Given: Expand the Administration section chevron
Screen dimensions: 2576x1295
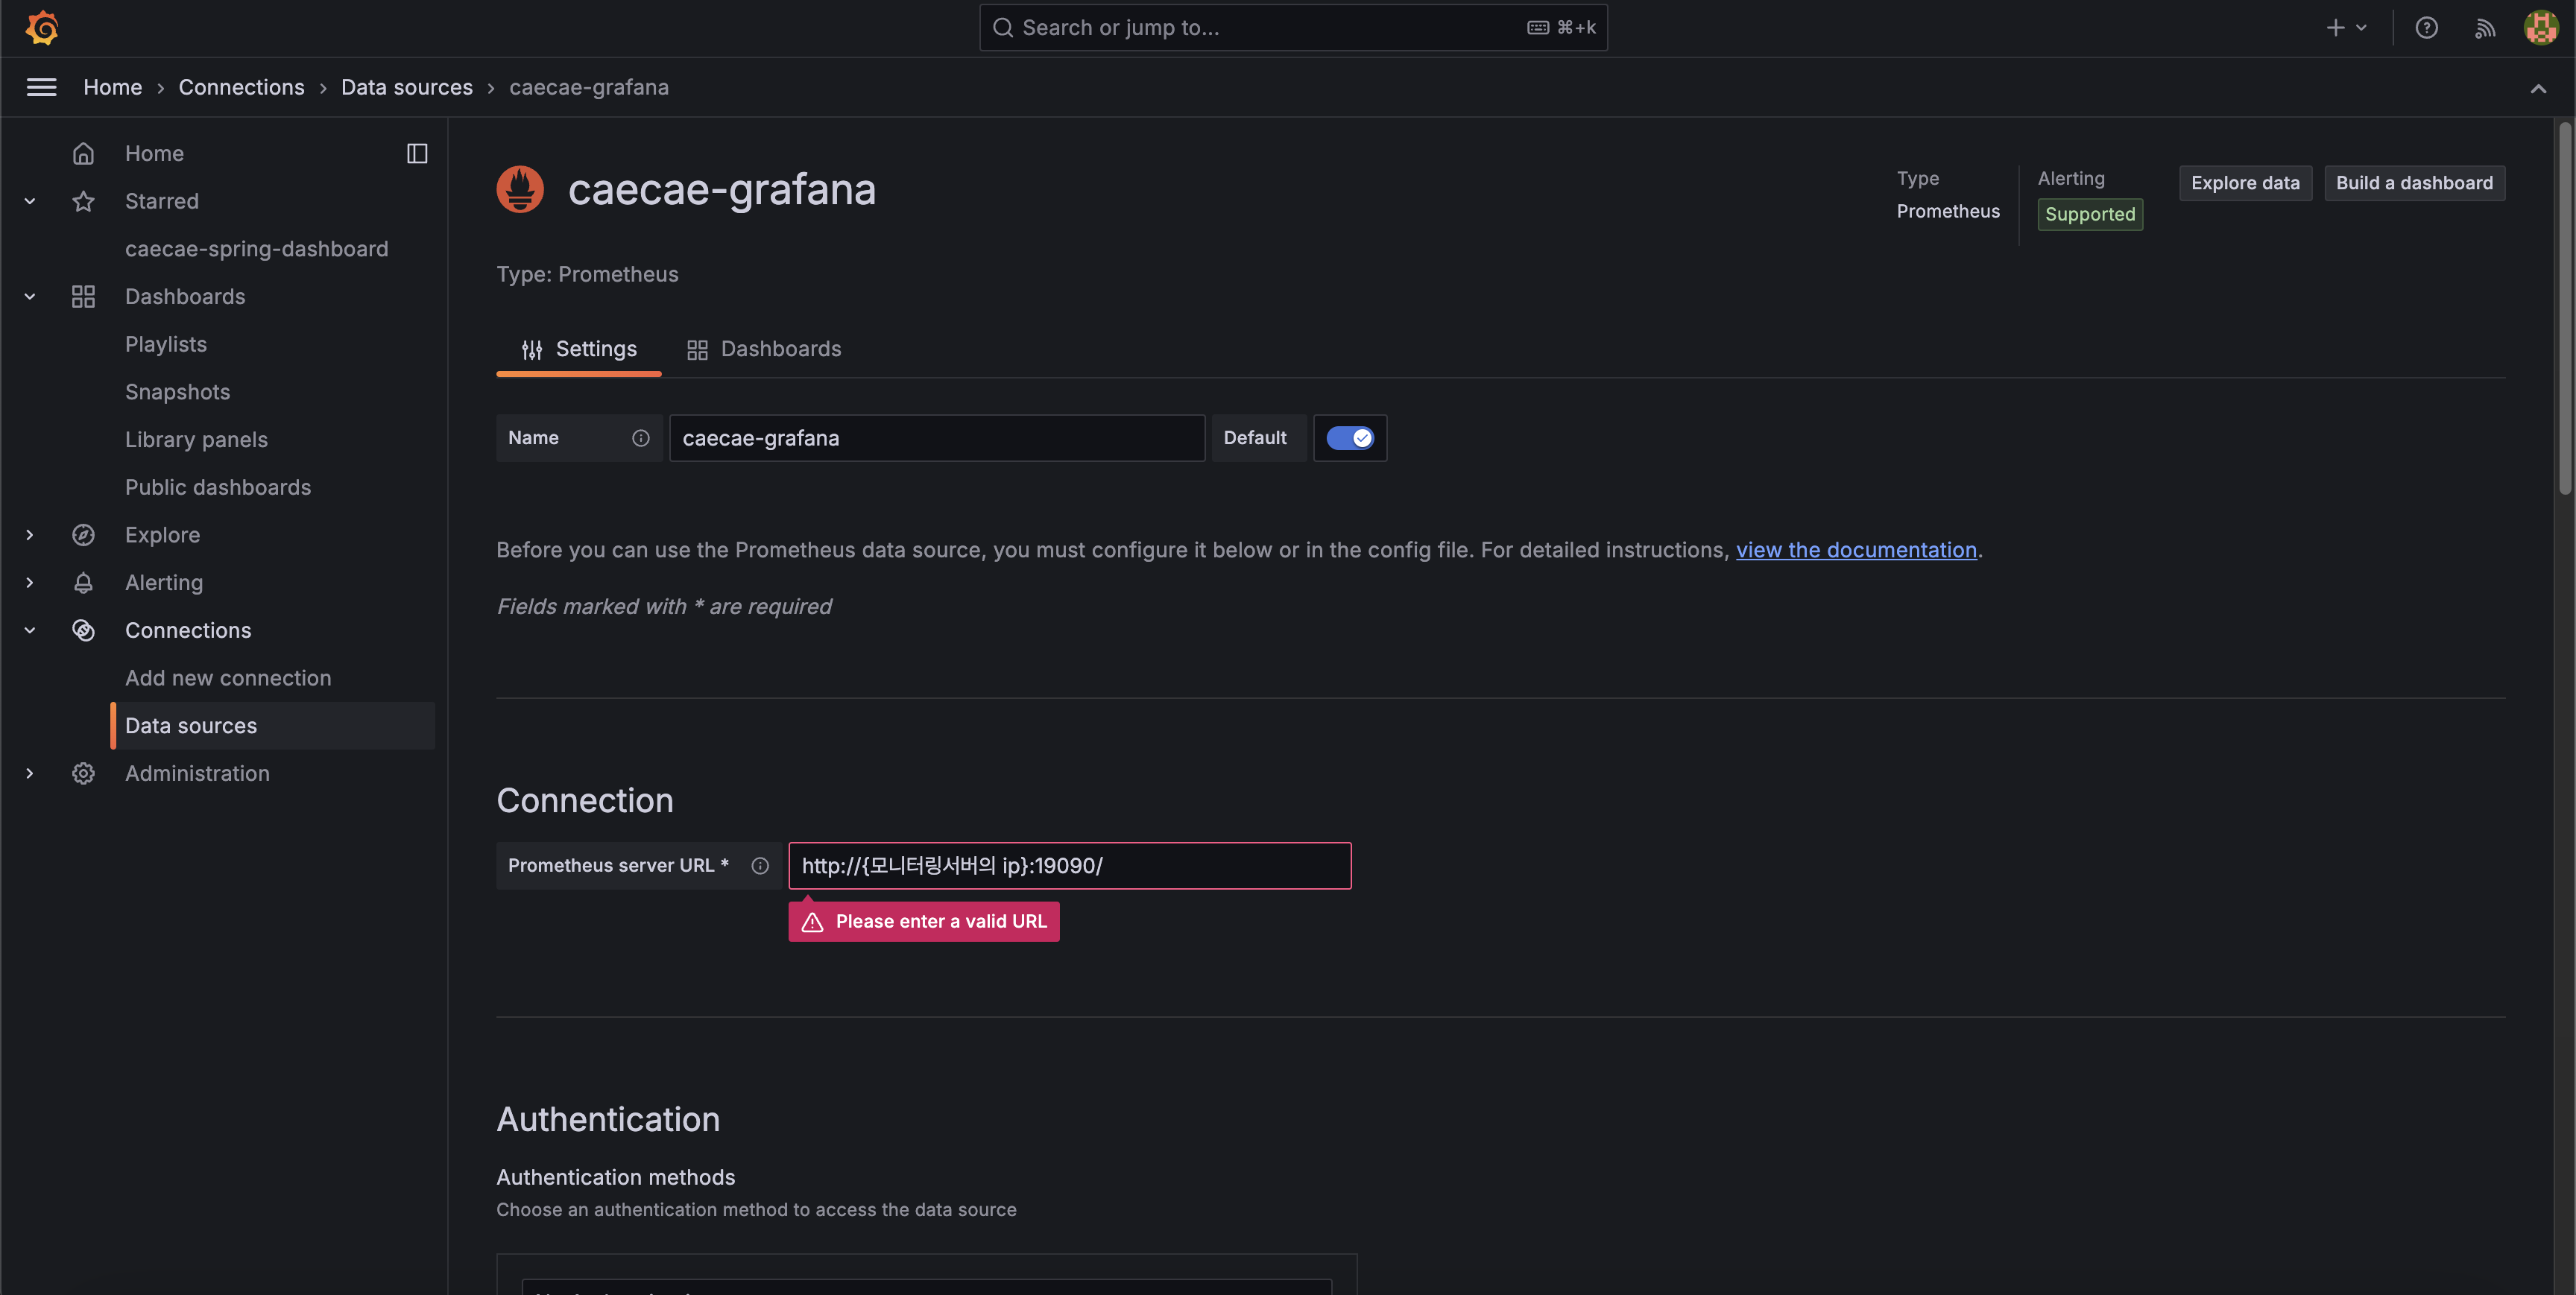Looking at the screenshot, I should click(x=30, y=773).
